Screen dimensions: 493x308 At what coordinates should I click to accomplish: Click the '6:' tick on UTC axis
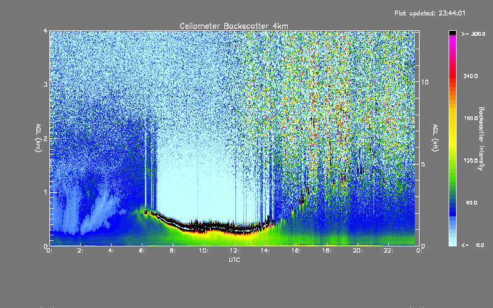142,251
